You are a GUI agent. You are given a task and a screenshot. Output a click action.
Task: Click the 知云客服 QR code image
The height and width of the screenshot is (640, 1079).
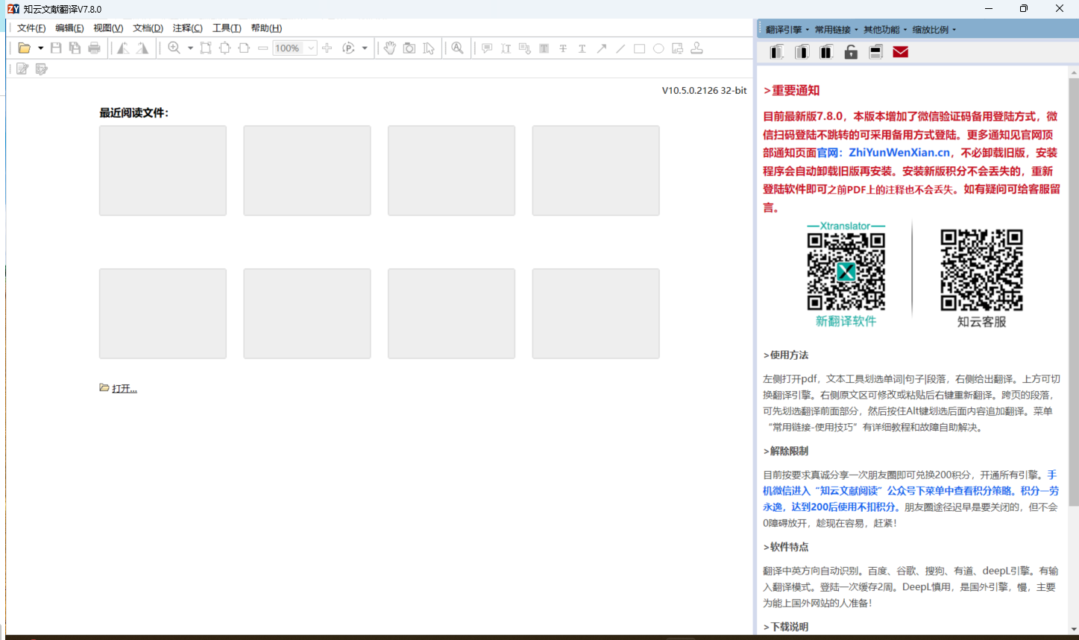pyautogui.click(x=981, y=270)
